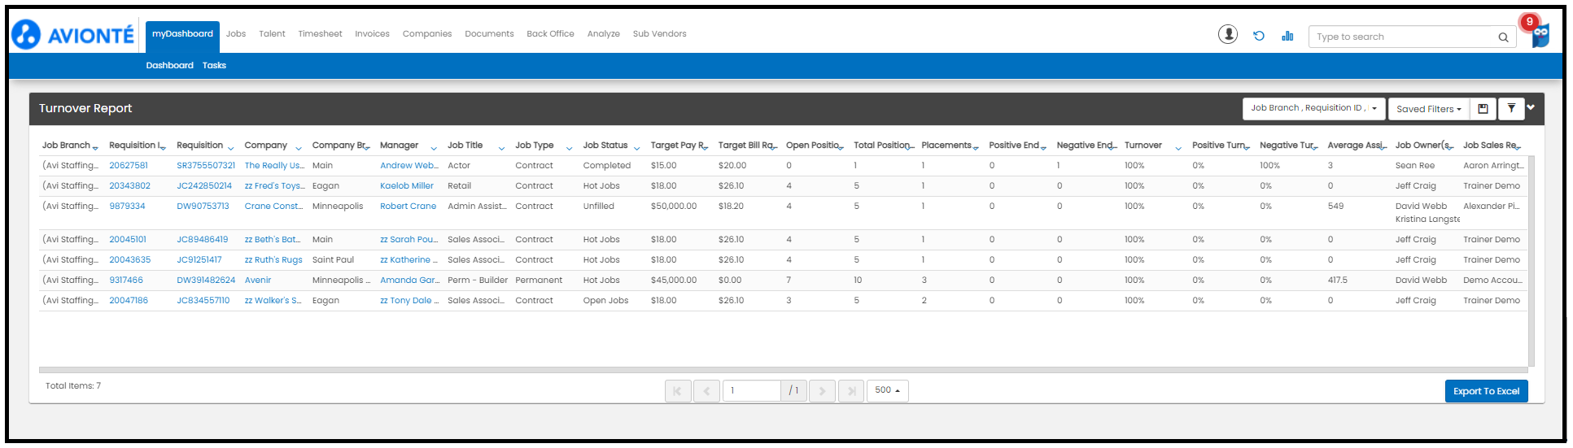Open company Avenir link

pyautogui.click(x=258, y=281)
